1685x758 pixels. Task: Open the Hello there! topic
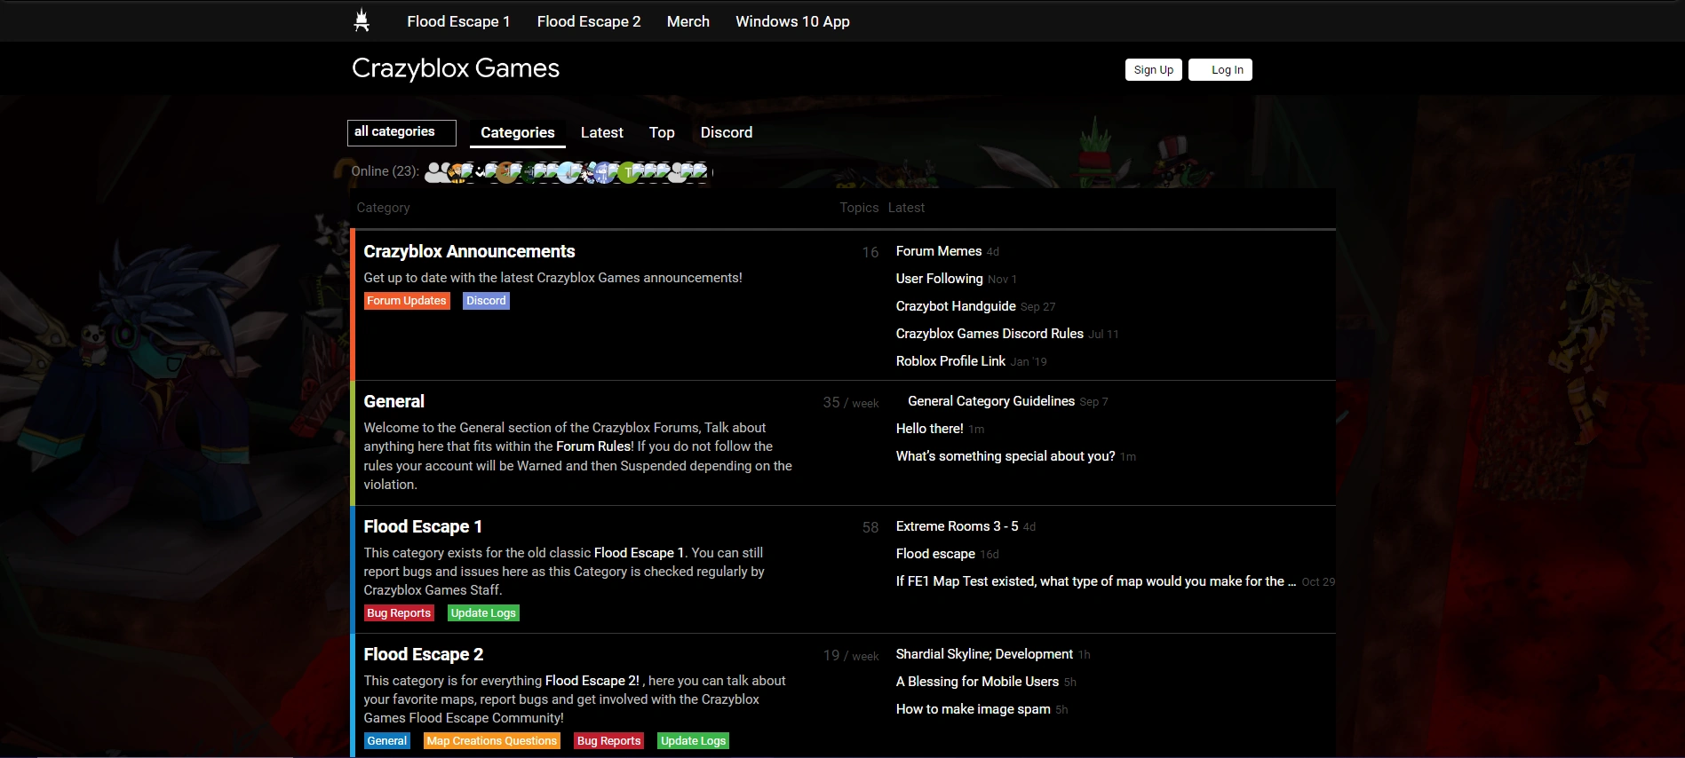click(x=929, y=429)
